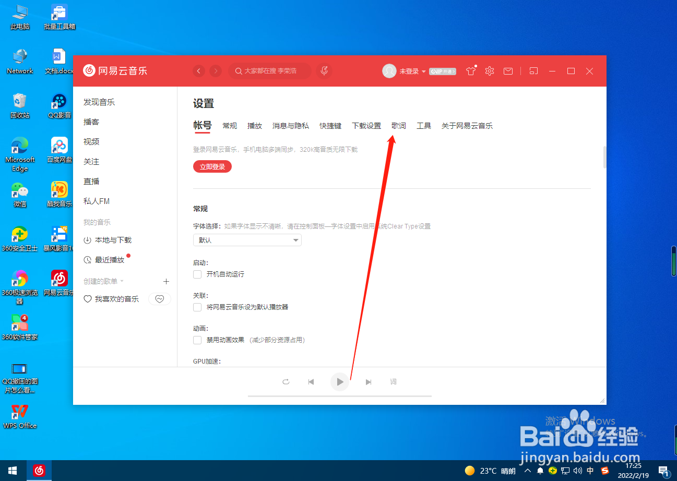Click the play button
The image size is (677, 481).
[340, 382]
